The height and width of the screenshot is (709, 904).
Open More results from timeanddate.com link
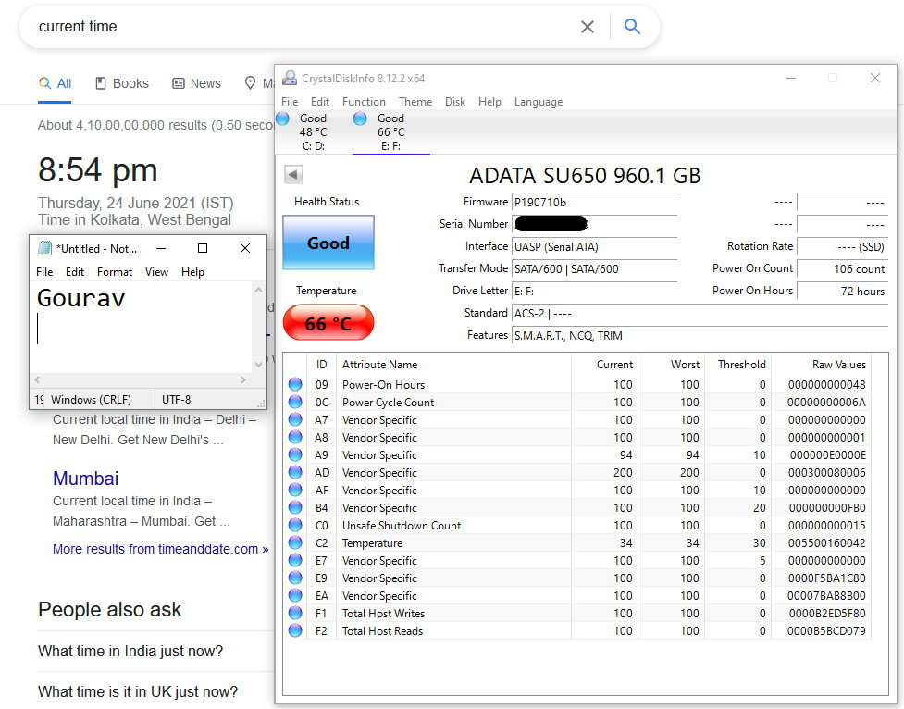tap(160, 549)
